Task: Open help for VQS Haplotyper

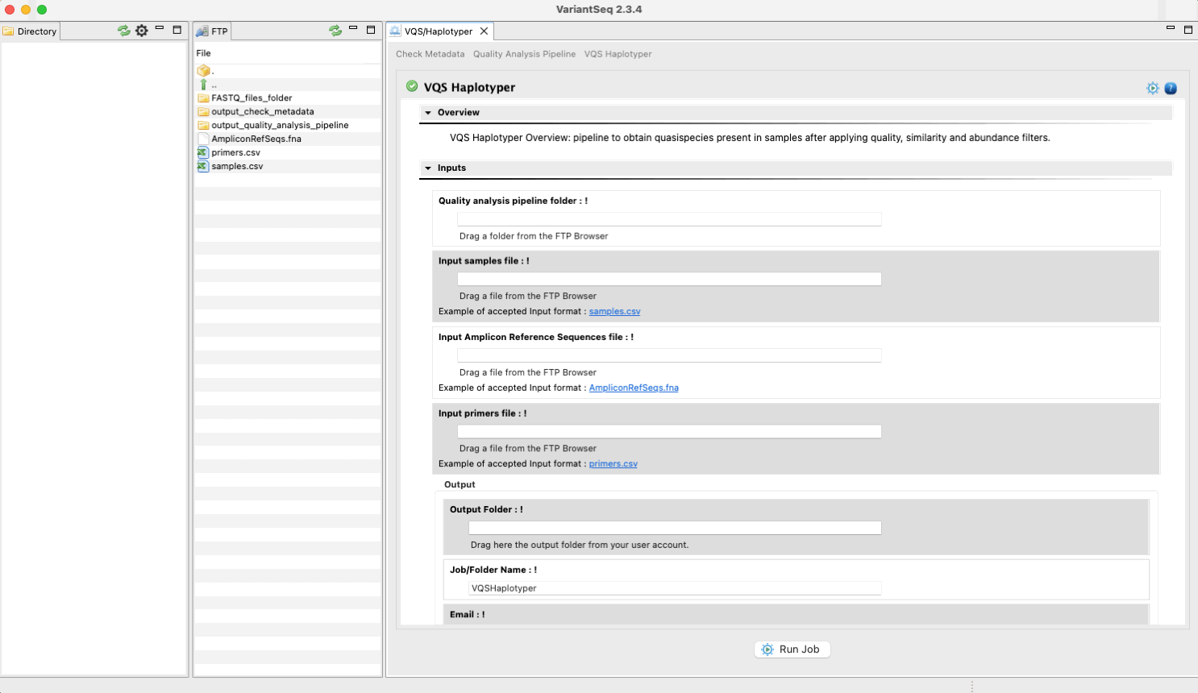Action: tap(1171, 89)
